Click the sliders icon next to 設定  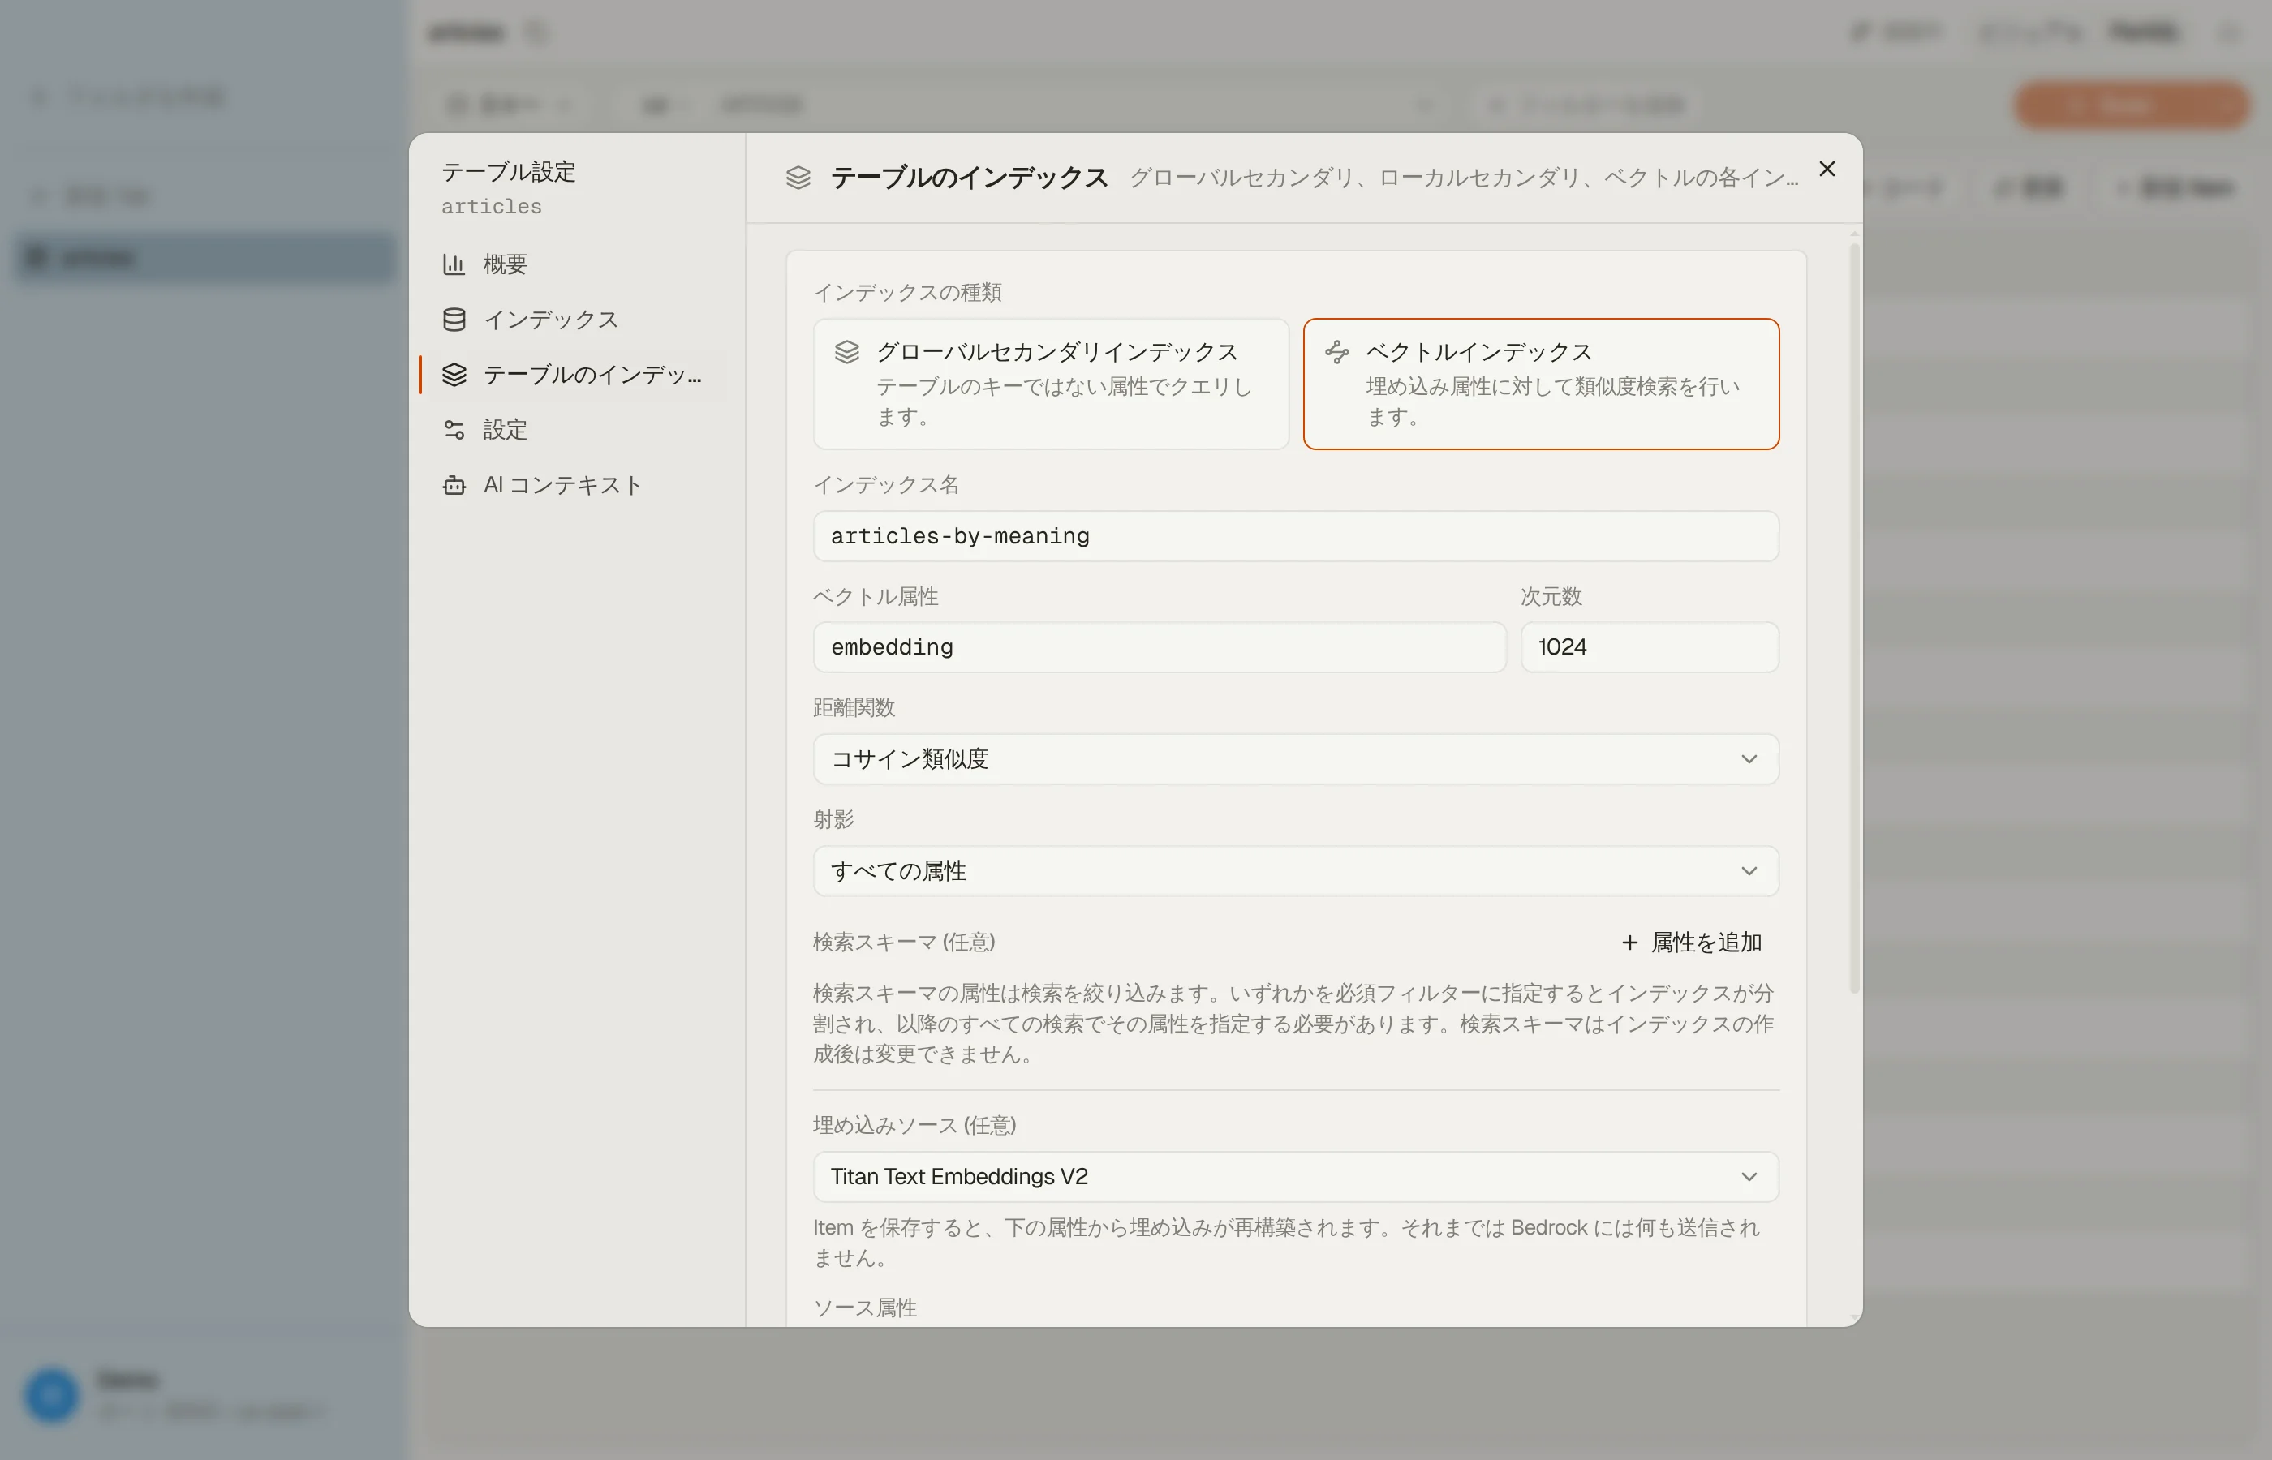(454, 429)
